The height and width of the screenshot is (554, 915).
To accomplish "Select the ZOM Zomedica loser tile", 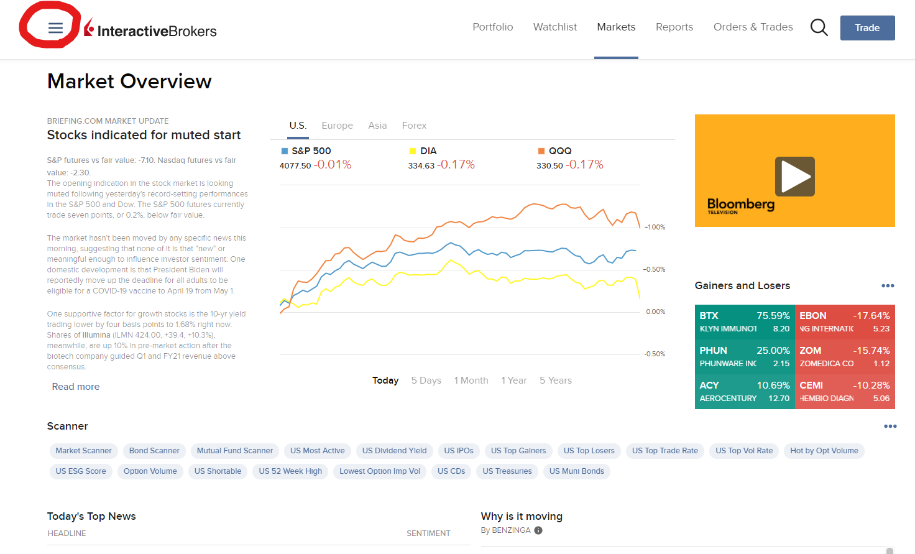I will 845,357.
